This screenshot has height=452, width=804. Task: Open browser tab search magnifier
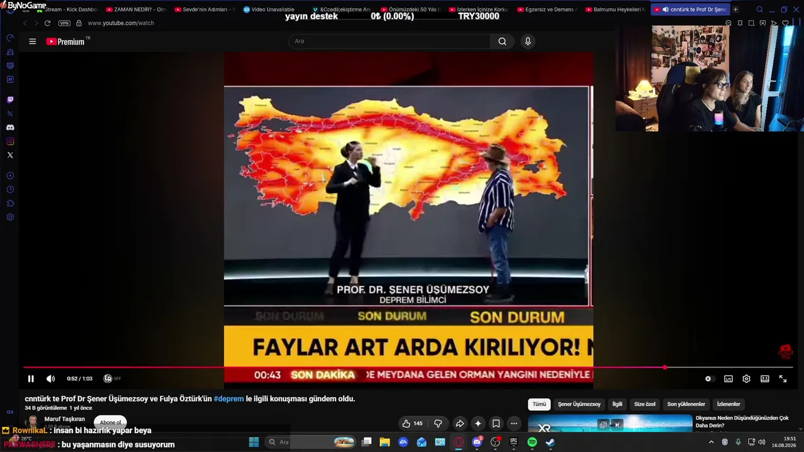759,9
